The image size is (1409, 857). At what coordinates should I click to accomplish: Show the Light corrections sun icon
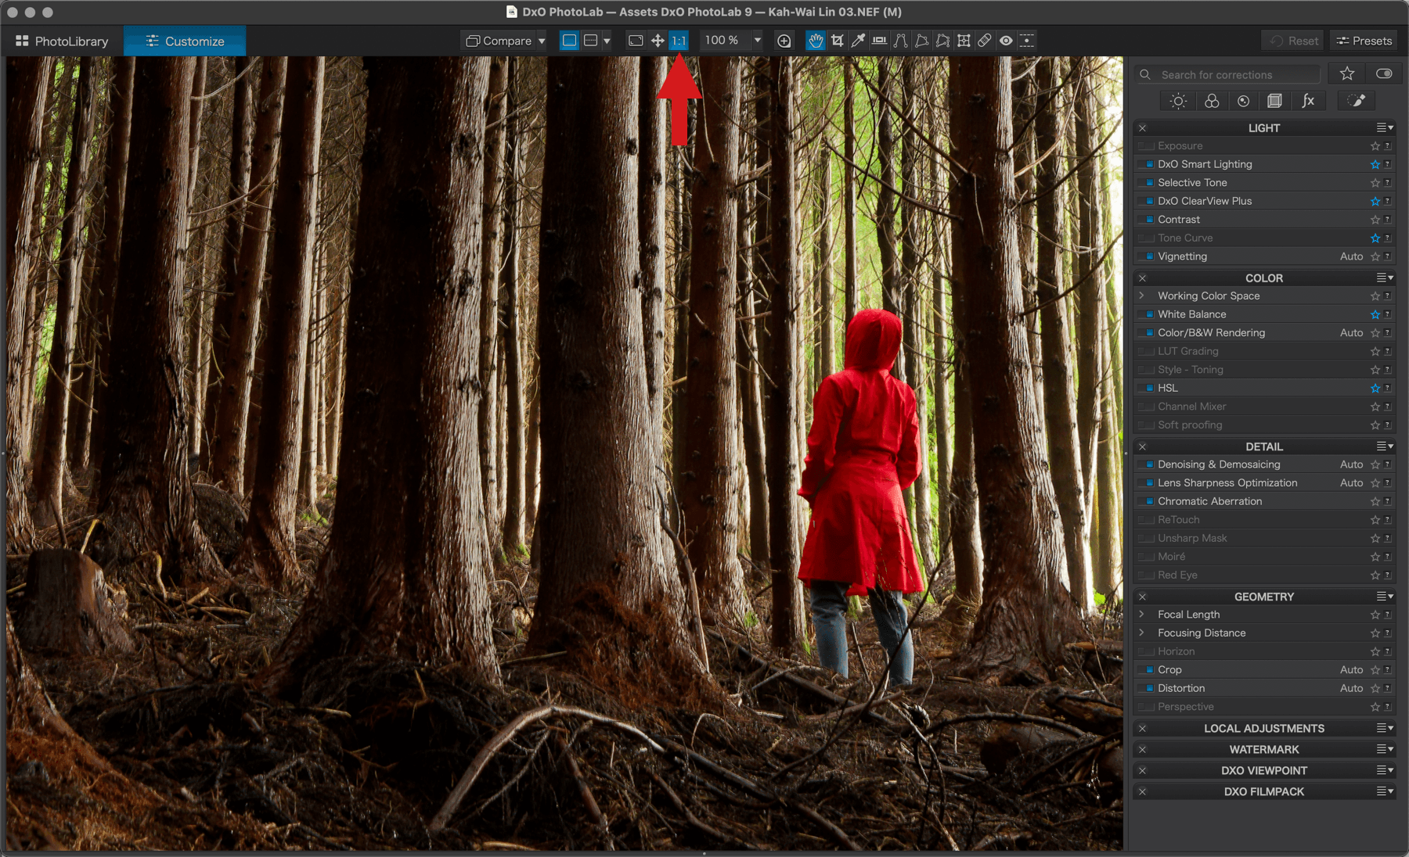pos(1178,101)
